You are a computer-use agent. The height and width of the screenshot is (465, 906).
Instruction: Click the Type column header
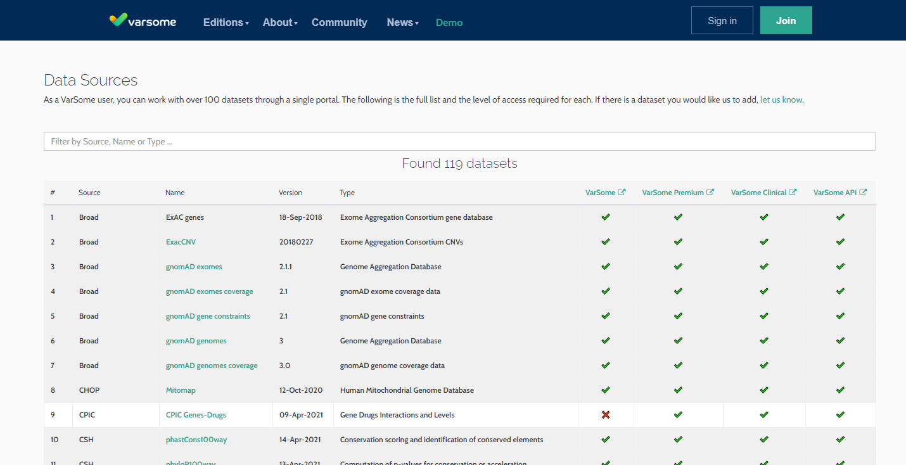pyautogui.click(x=347, y=193)
